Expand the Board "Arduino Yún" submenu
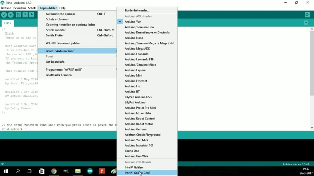 [x=77, y=51]
